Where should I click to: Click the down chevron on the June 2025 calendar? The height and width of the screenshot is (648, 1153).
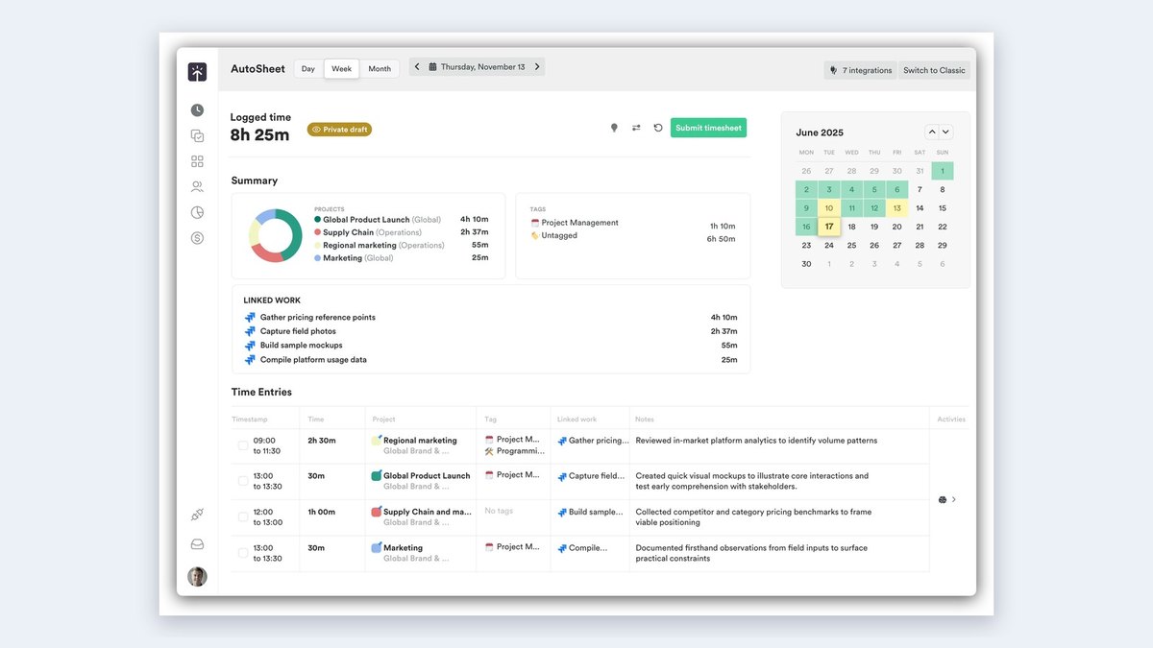(945, 132)
